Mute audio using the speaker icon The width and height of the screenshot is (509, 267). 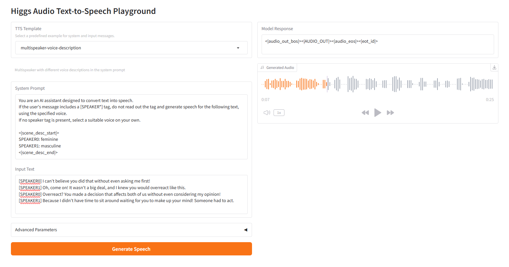pyautogui.click(x=267, y=113)
